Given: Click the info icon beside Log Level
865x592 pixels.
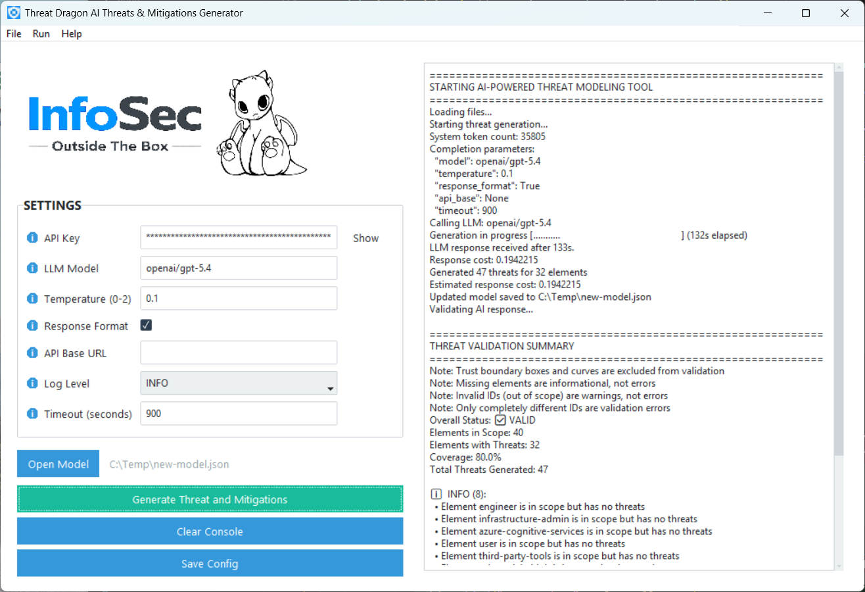Looking at the screenshot, I should [32, 383].
